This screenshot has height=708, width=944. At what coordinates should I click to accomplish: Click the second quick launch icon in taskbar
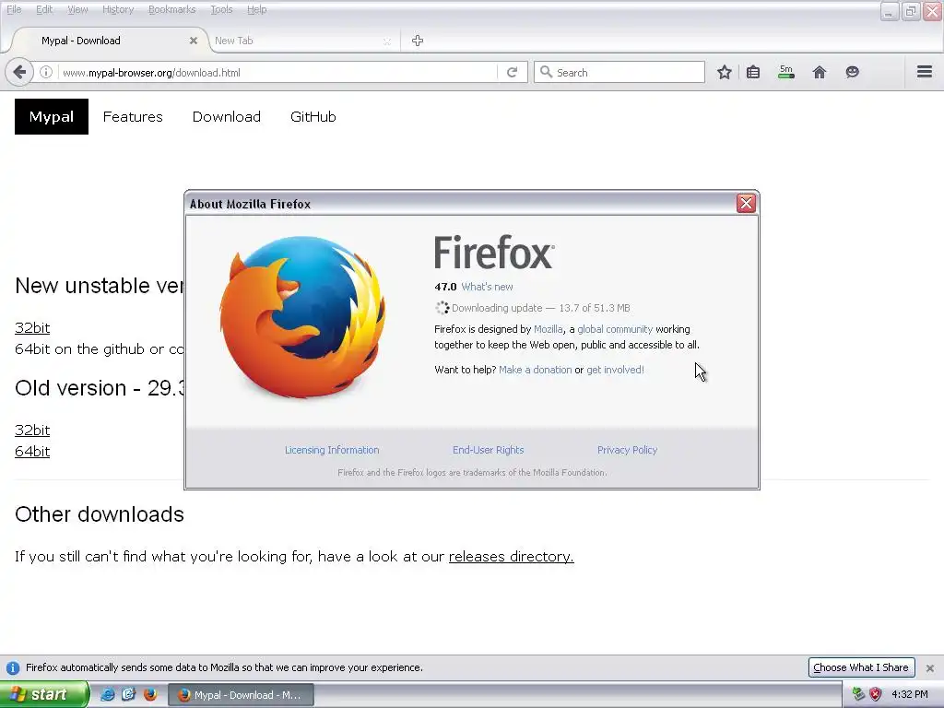128,694
